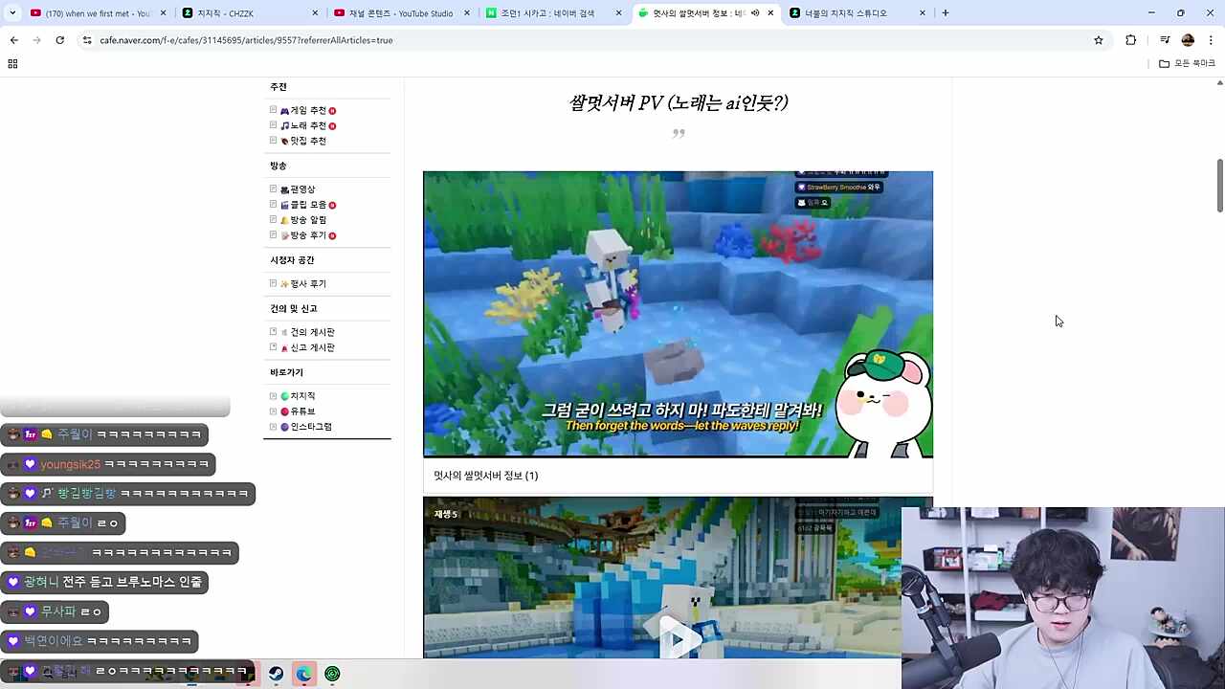
Task: Click the music note icon beside 노래 추천
Action: [284, 125]
